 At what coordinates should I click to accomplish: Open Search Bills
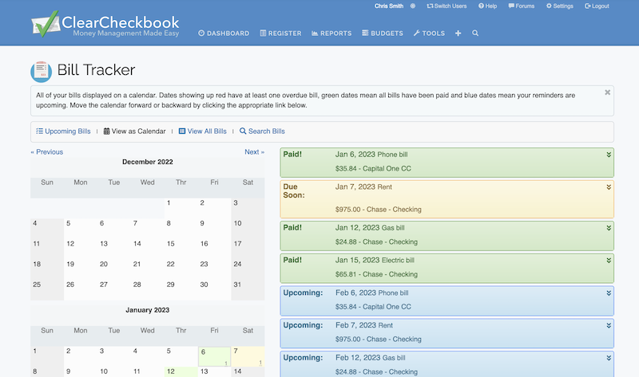tap(262, 132)
